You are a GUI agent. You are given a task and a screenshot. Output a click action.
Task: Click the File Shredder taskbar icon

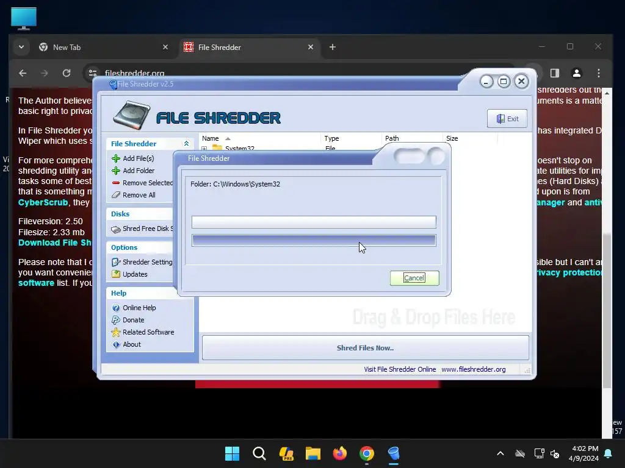point(394,453)
